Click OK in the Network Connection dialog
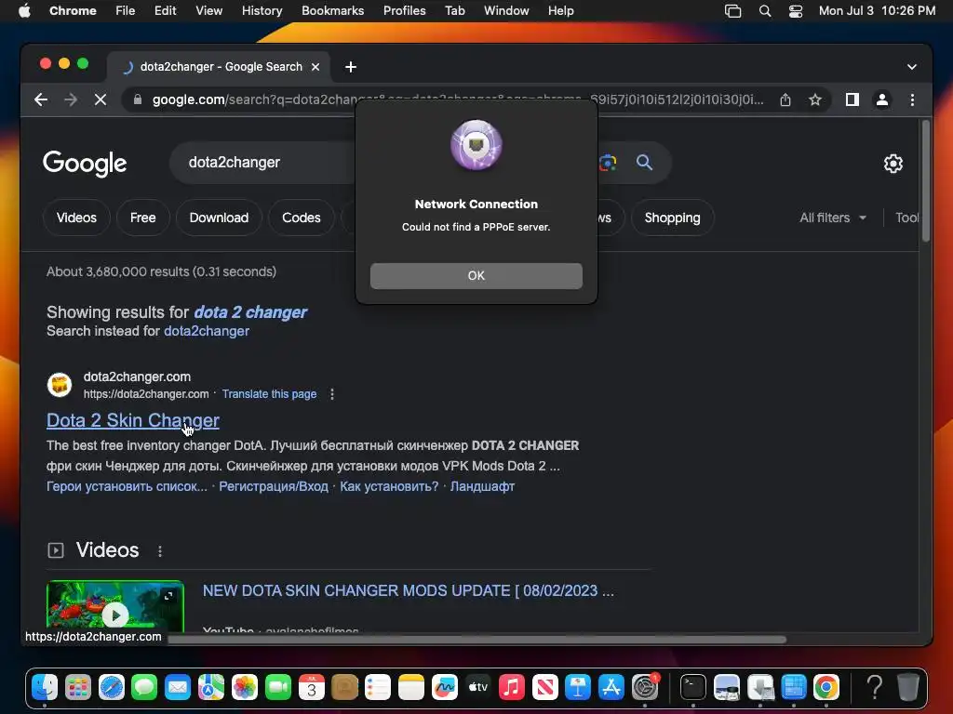This screenshot has width=953, height=714. click(476, 275)
